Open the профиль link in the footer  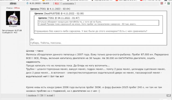(x=32, y=95)
